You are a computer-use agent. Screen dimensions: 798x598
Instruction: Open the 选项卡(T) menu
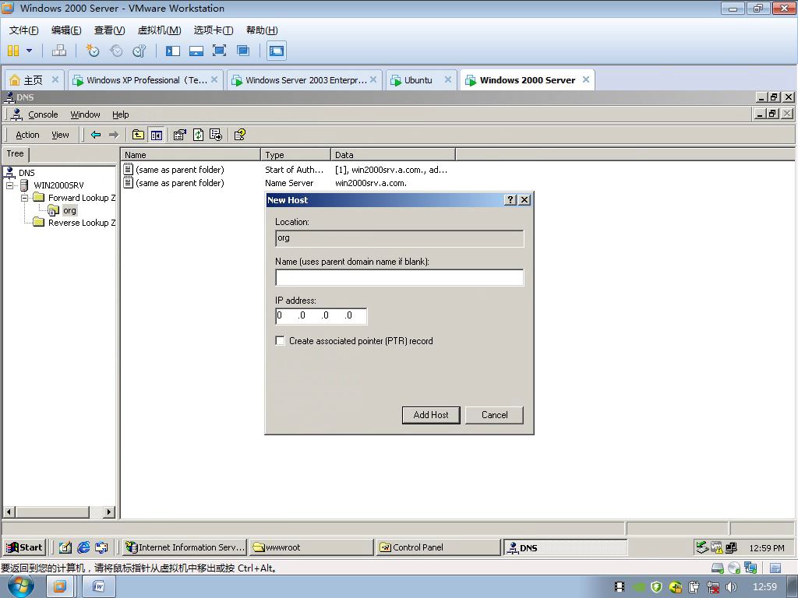(214, 30)
